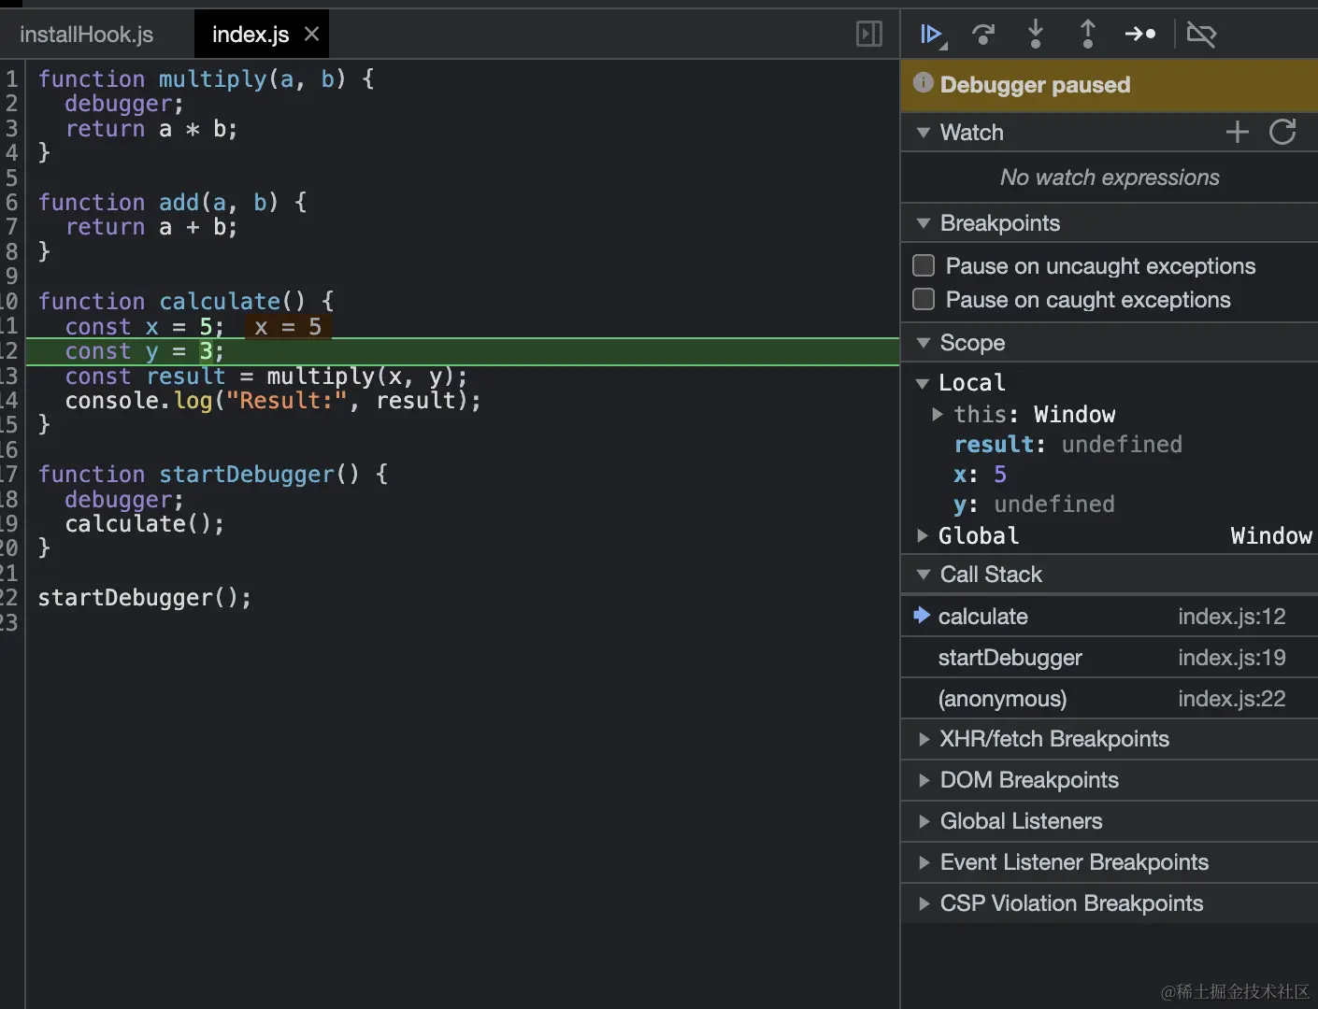The image size is (1318, 1009).
Task: Expand DOM Breakpoints section
Action: [924, 780]
